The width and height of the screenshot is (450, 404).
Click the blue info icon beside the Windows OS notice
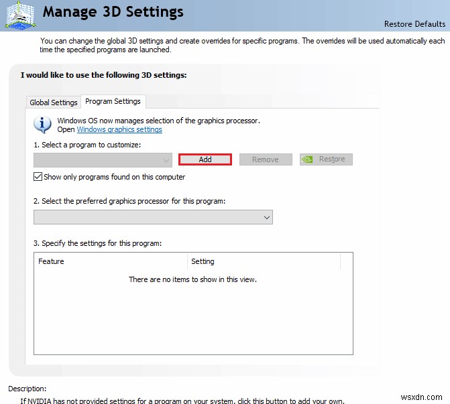43,124
